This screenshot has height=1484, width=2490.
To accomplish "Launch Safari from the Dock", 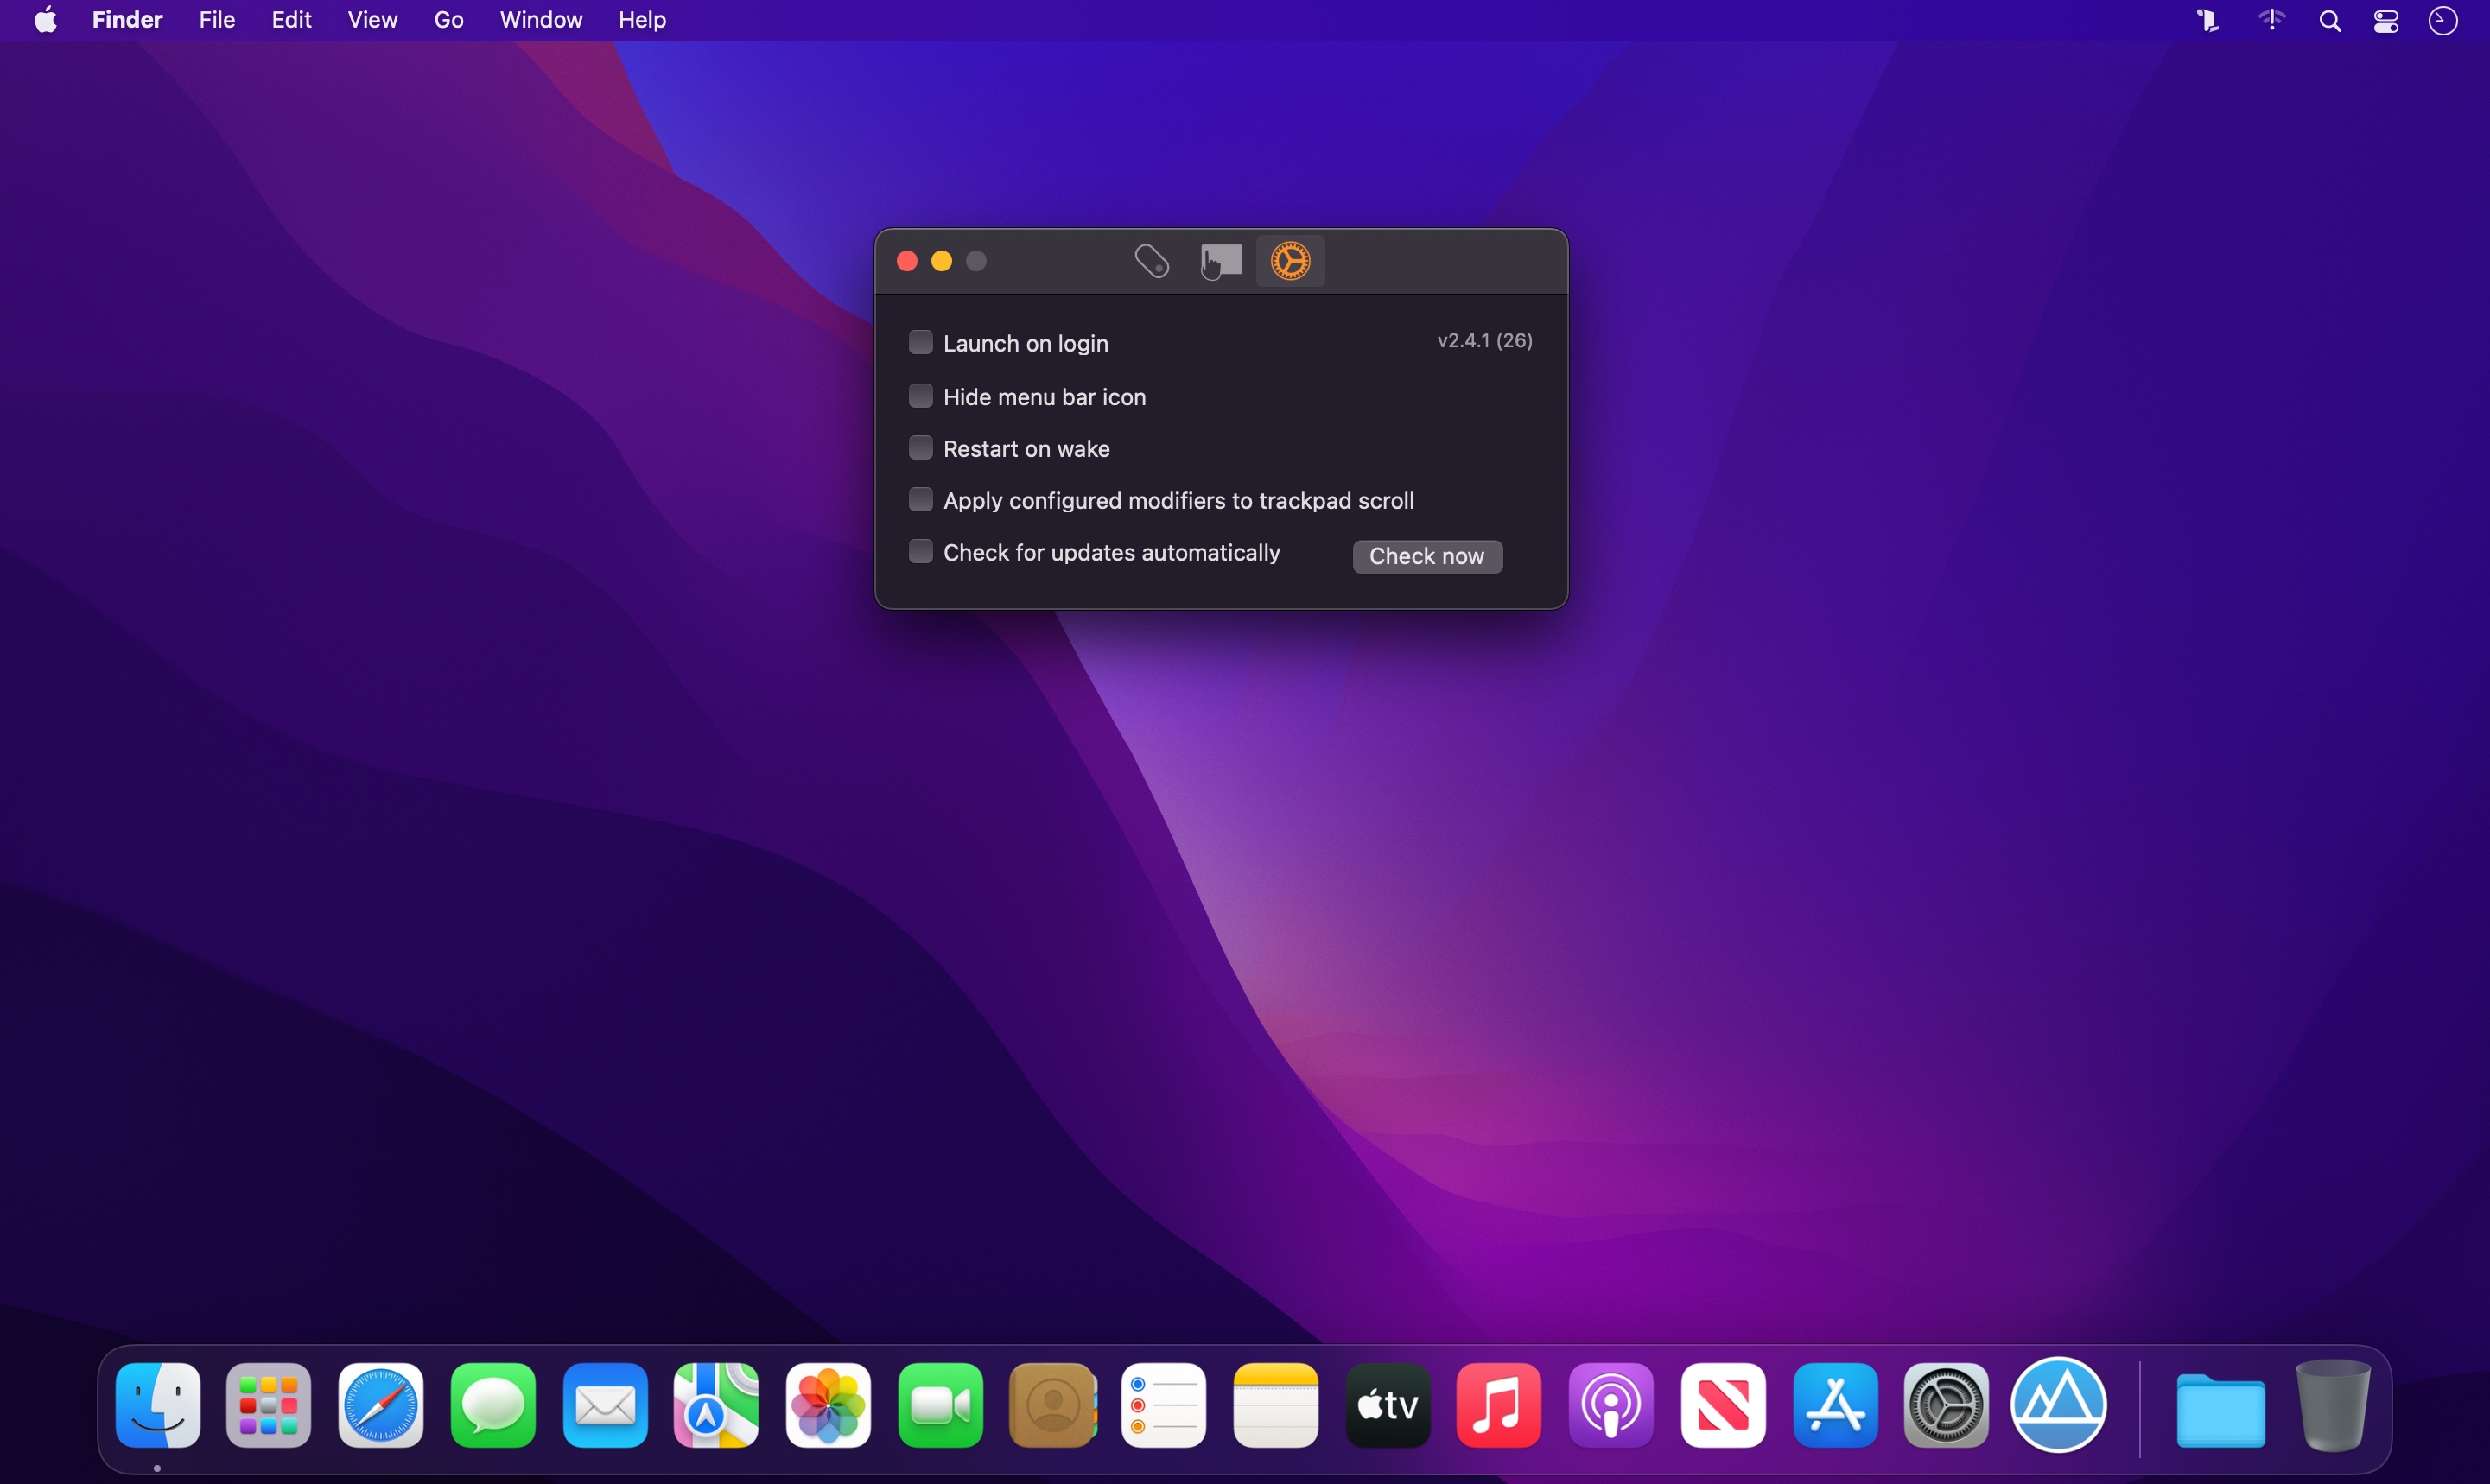I will (x=381, y=1405).
